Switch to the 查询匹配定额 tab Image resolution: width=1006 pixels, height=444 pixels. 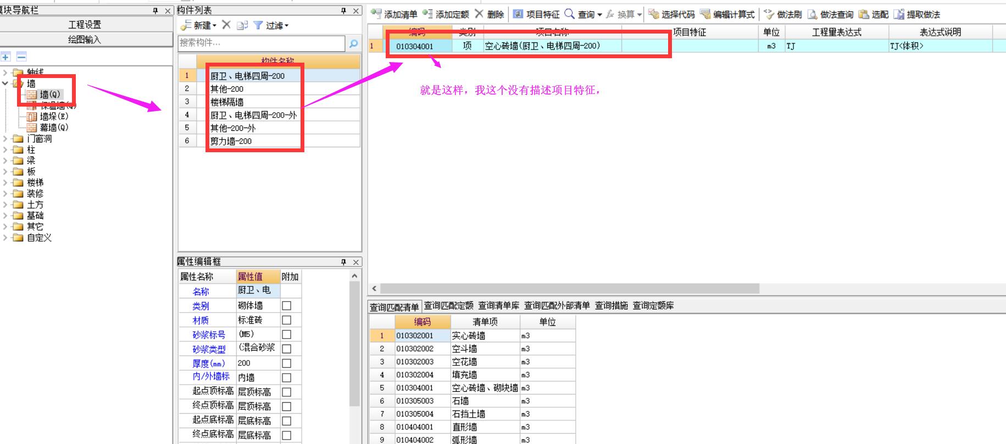click(448, 306)
